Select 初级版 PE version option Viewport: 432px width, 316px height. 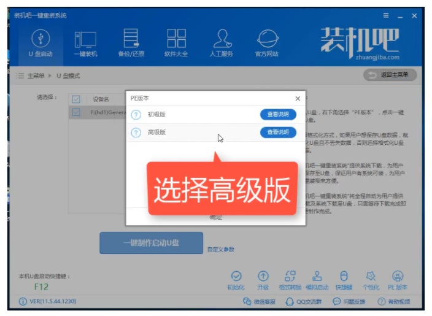(156, 115)
